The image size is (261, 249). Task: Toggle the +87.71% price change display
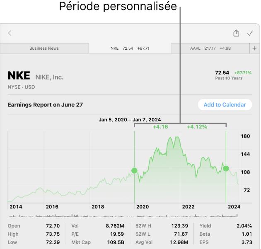[243, 73]
